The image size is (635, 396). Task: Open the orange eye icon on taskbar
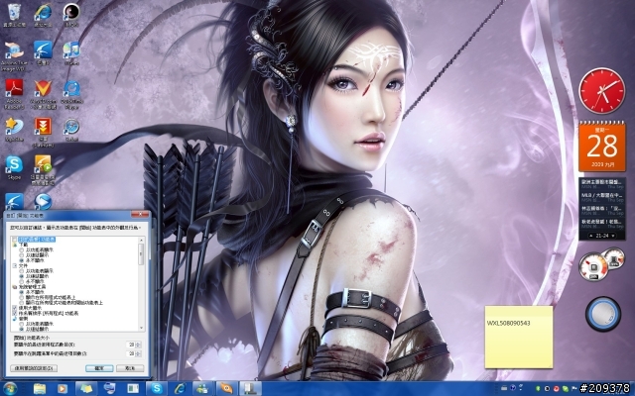coord(226,389)
